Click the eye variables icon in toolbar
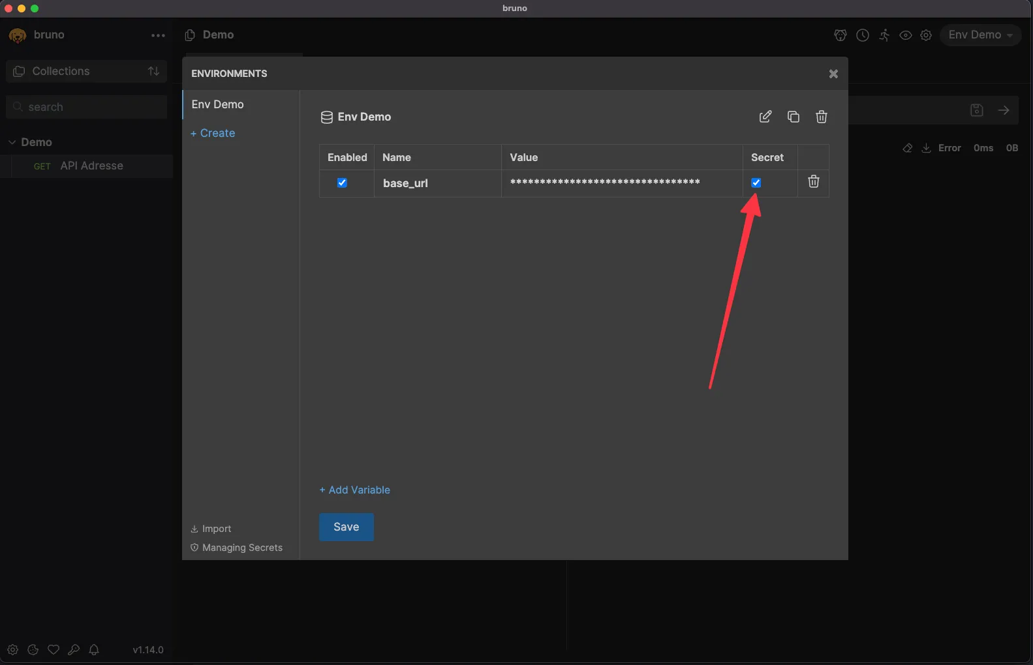Screen dimensions: 1033x665 [x=906, y=35]
